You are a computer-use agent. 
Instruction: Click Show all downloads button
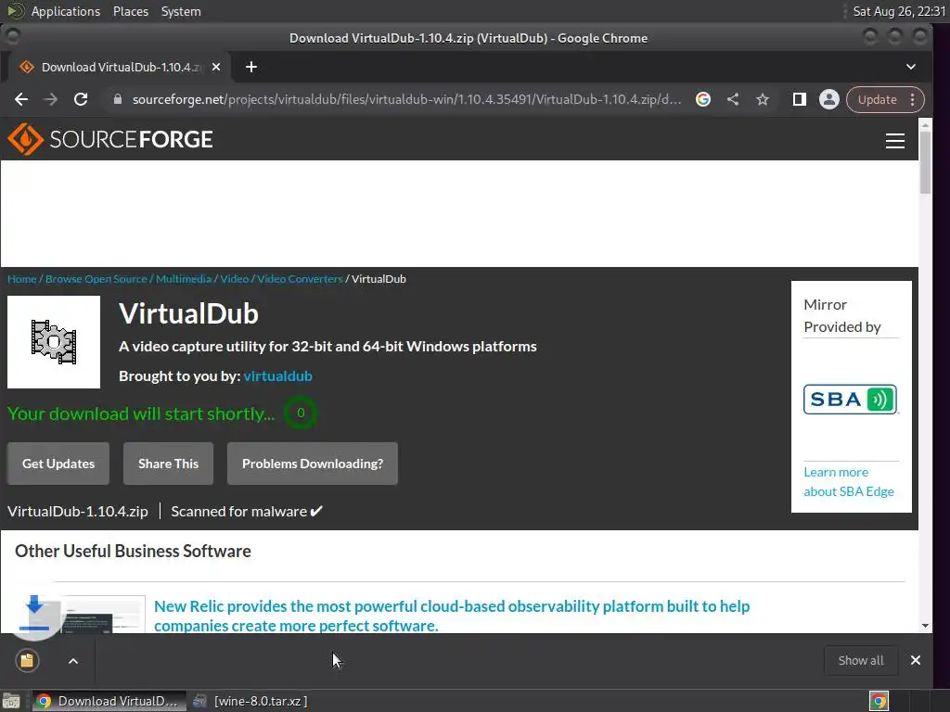click(861, 660)
